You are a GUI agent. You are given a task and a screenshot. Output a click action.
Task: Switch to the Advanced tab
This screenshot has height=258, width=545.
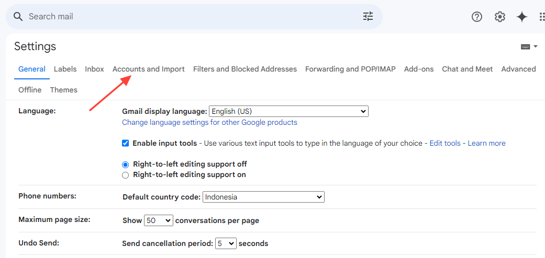519,69
